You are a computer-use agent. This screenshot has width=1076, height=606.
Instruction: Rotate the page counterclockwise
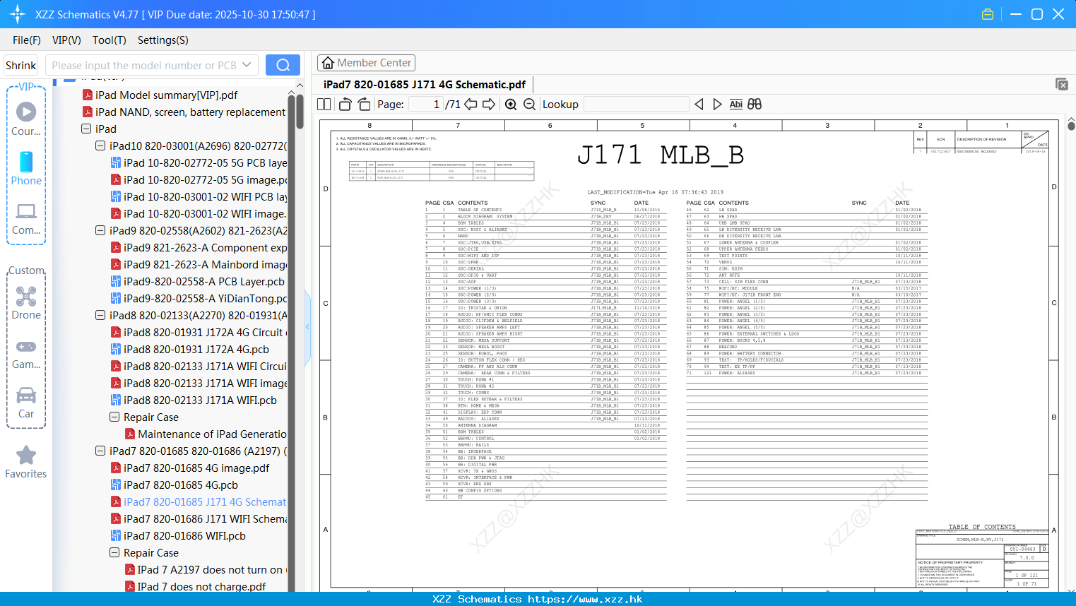[x=345, y=104]
